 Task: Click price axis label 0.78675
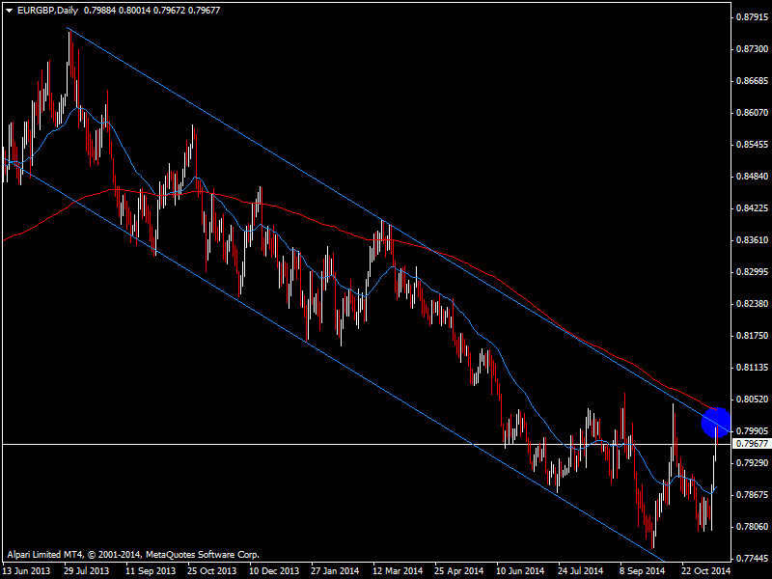(752, 494)
